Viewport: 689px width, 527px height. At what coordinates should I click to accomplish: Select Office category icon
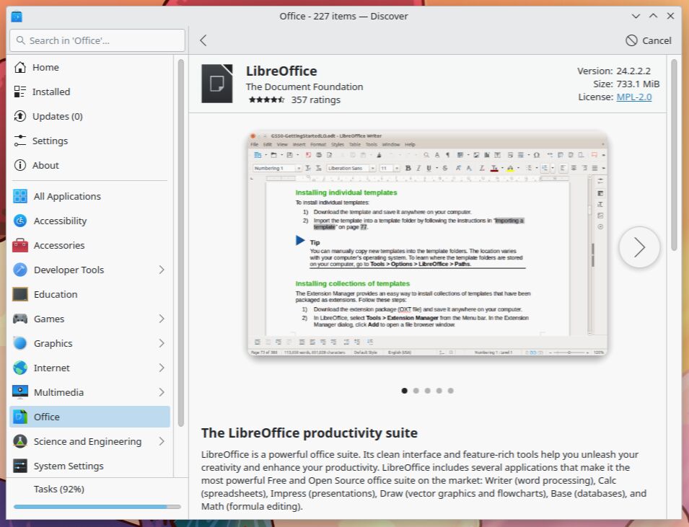(20, 417)
